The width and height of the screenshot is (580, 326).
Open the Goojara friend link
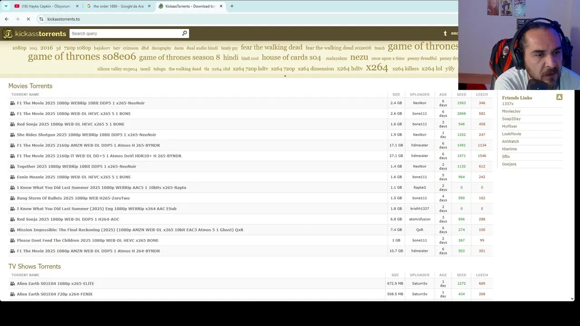[x=509, y=164]
